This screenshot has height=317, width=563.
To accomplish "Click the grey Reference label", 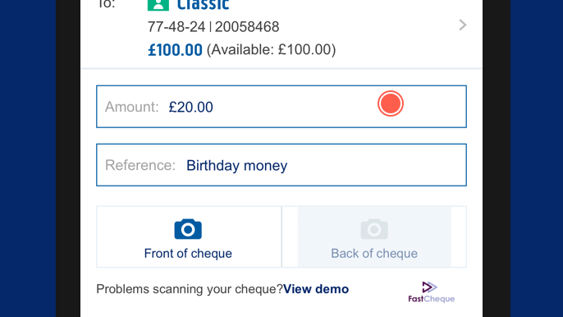I will coord(140,165).
